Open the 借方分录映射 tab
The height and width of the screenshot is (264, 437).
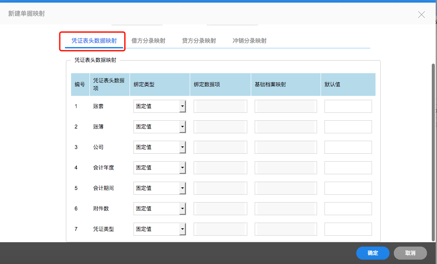tap(148, 41)
